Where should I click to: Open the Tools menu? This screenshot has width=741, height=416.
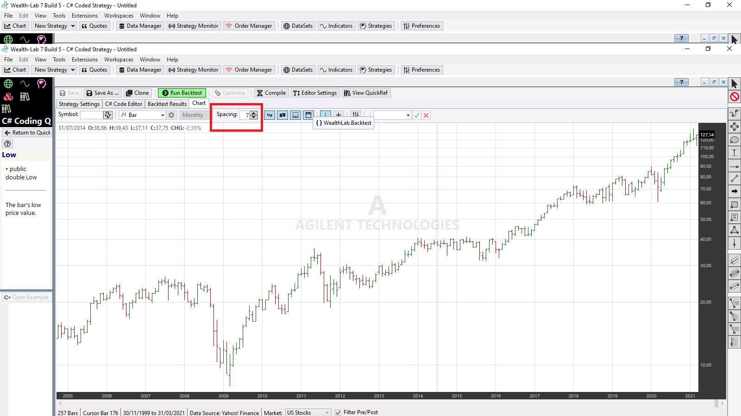point(59,60)
